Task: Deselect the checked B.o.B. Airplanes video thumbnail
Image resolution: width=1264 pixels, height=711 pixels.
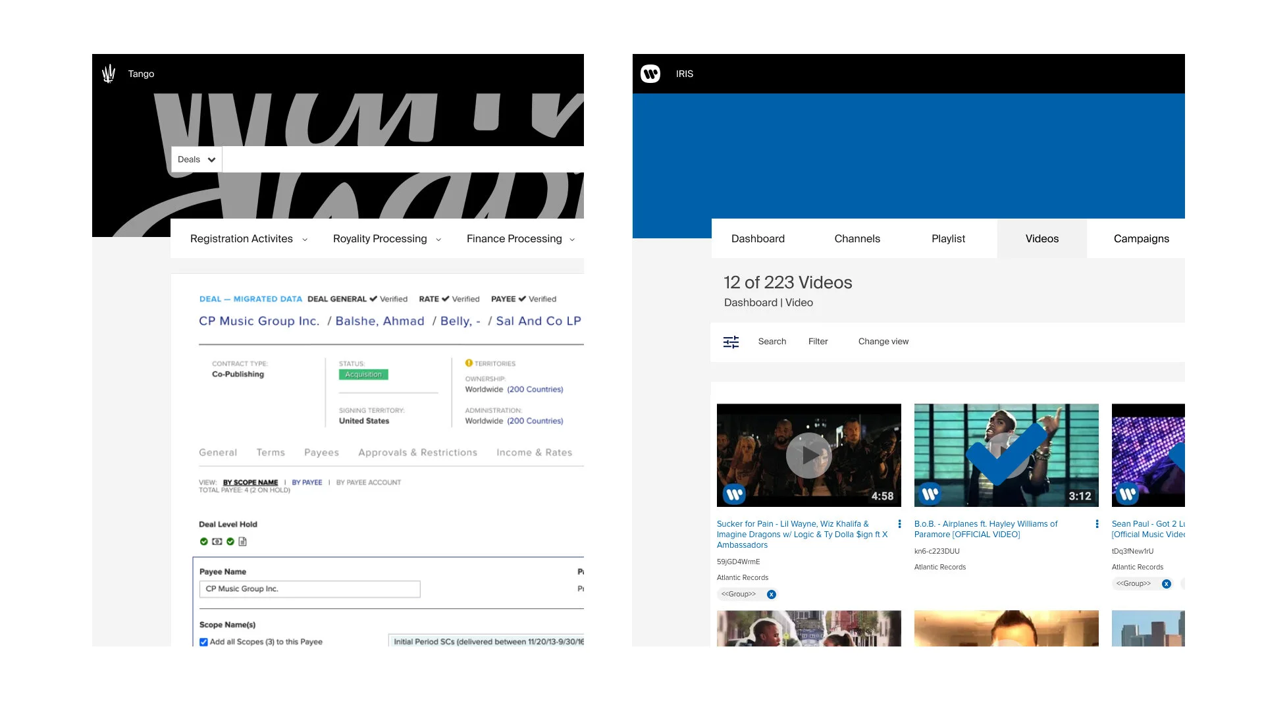Action: (x=1006, y=455)
